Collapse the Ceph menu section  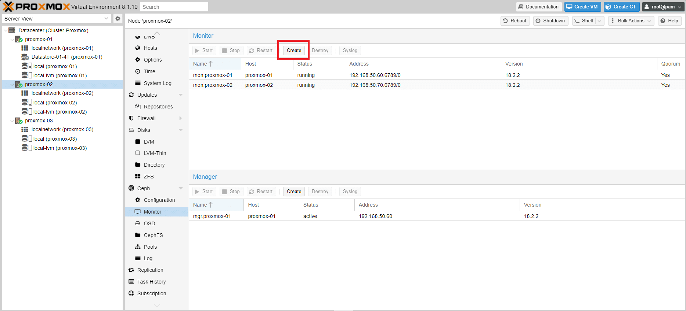pos(181,188)
